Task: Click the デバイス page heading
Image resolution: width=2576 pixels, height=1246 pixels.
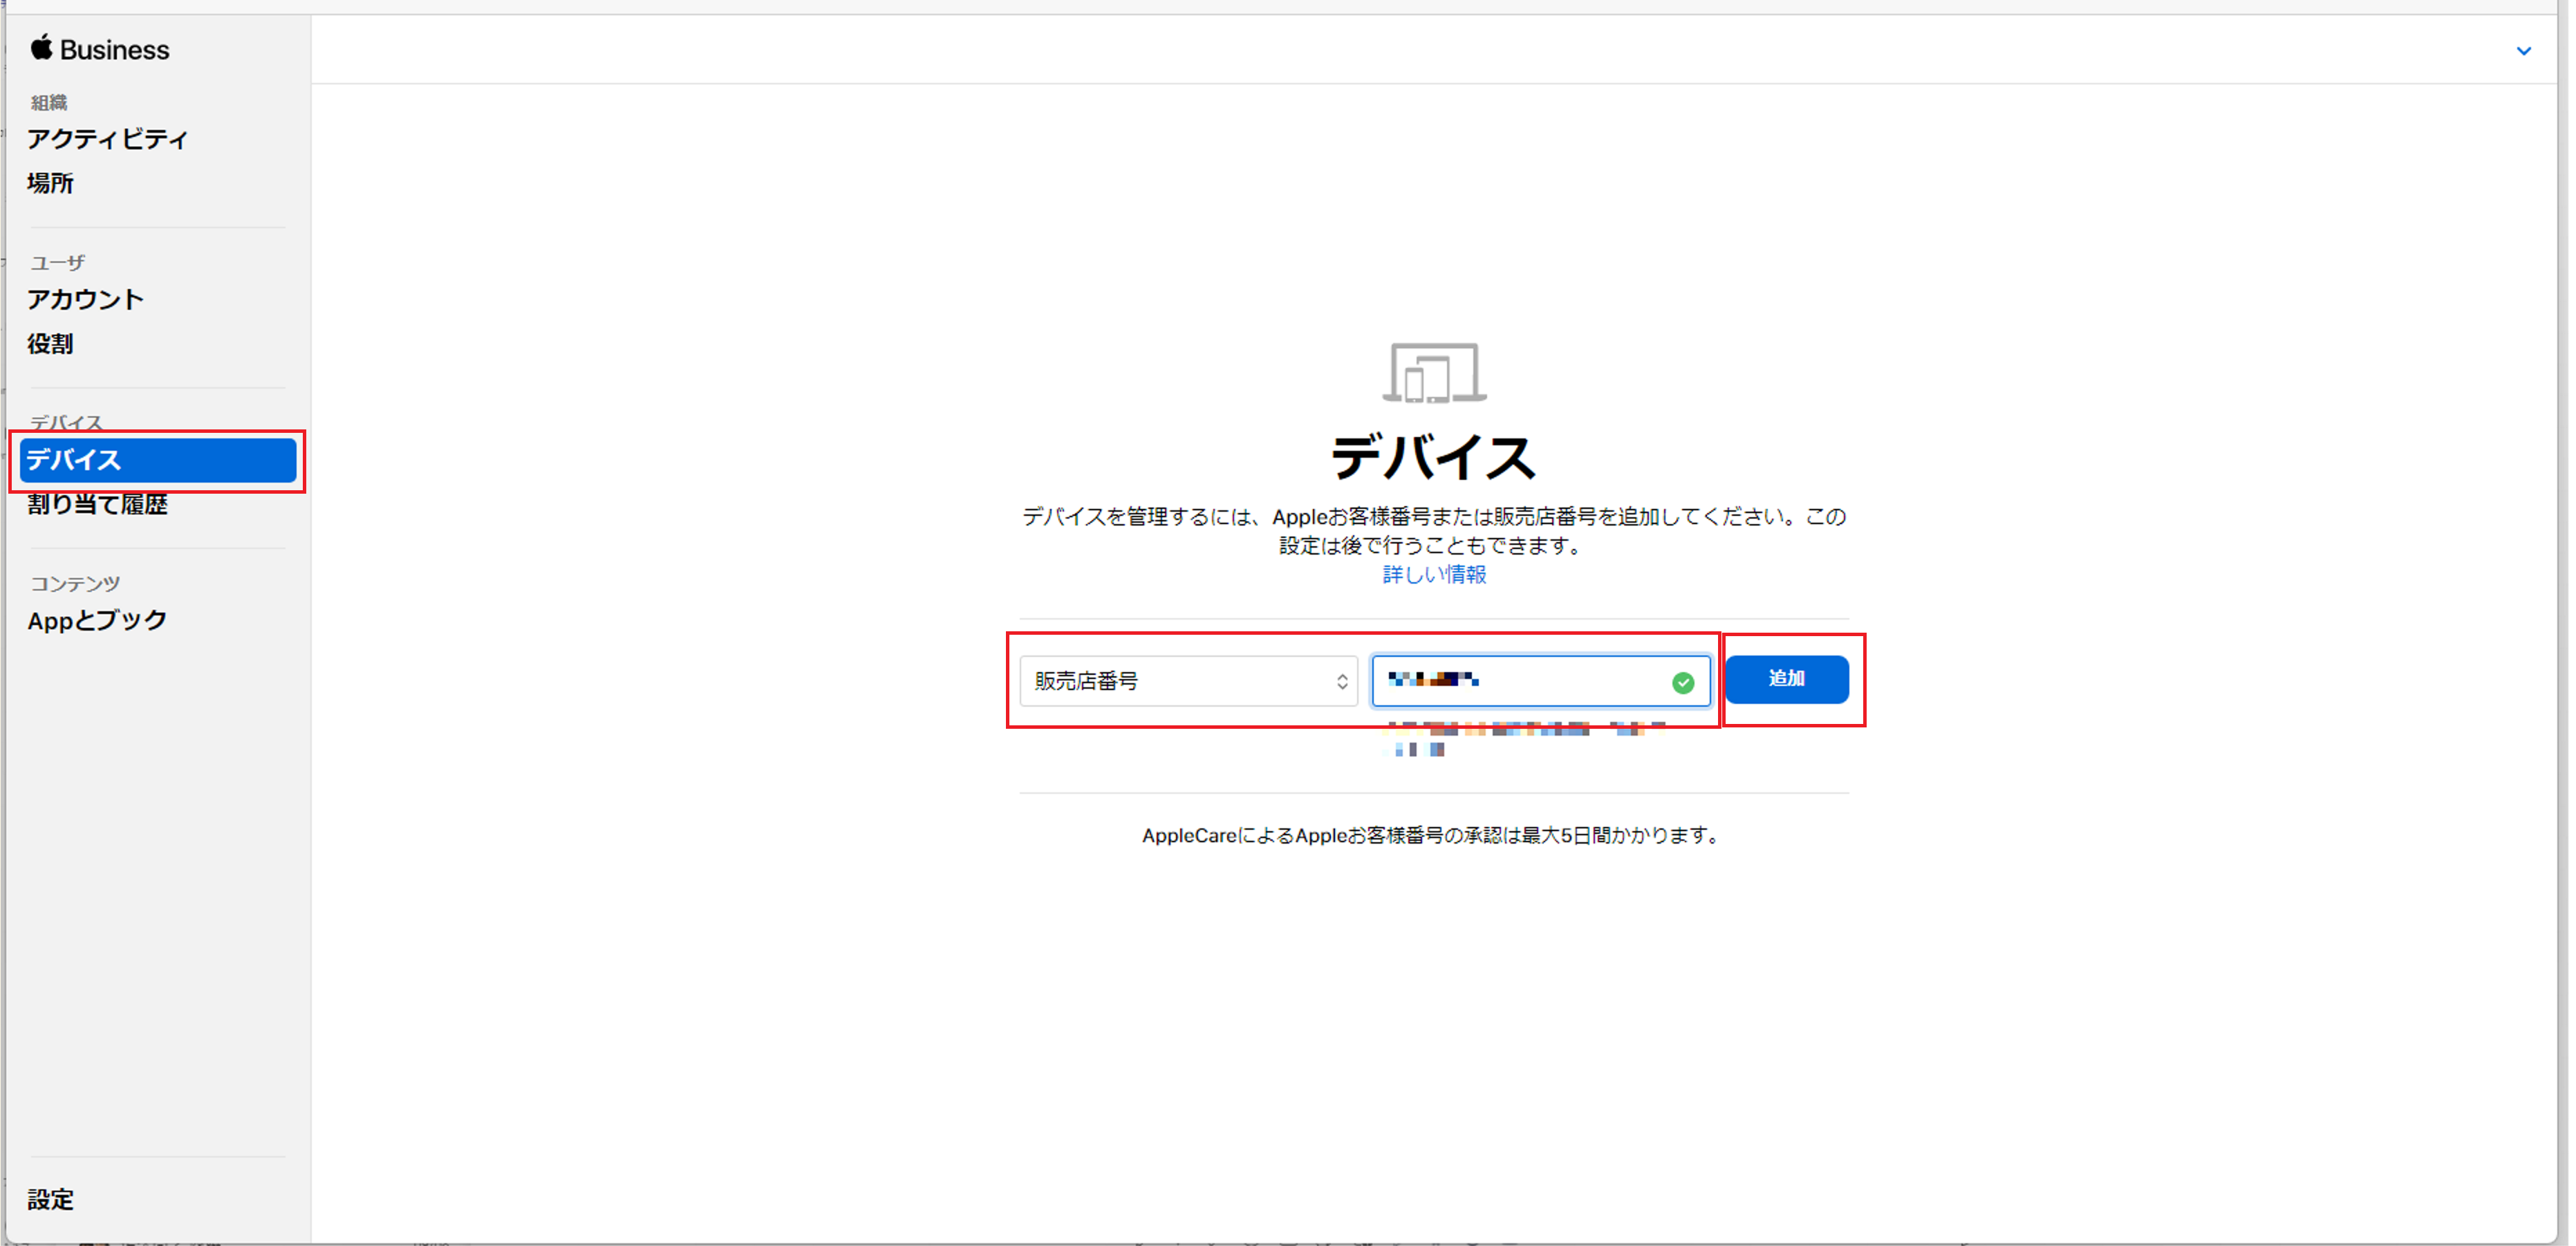Action: click(1433, 458)
